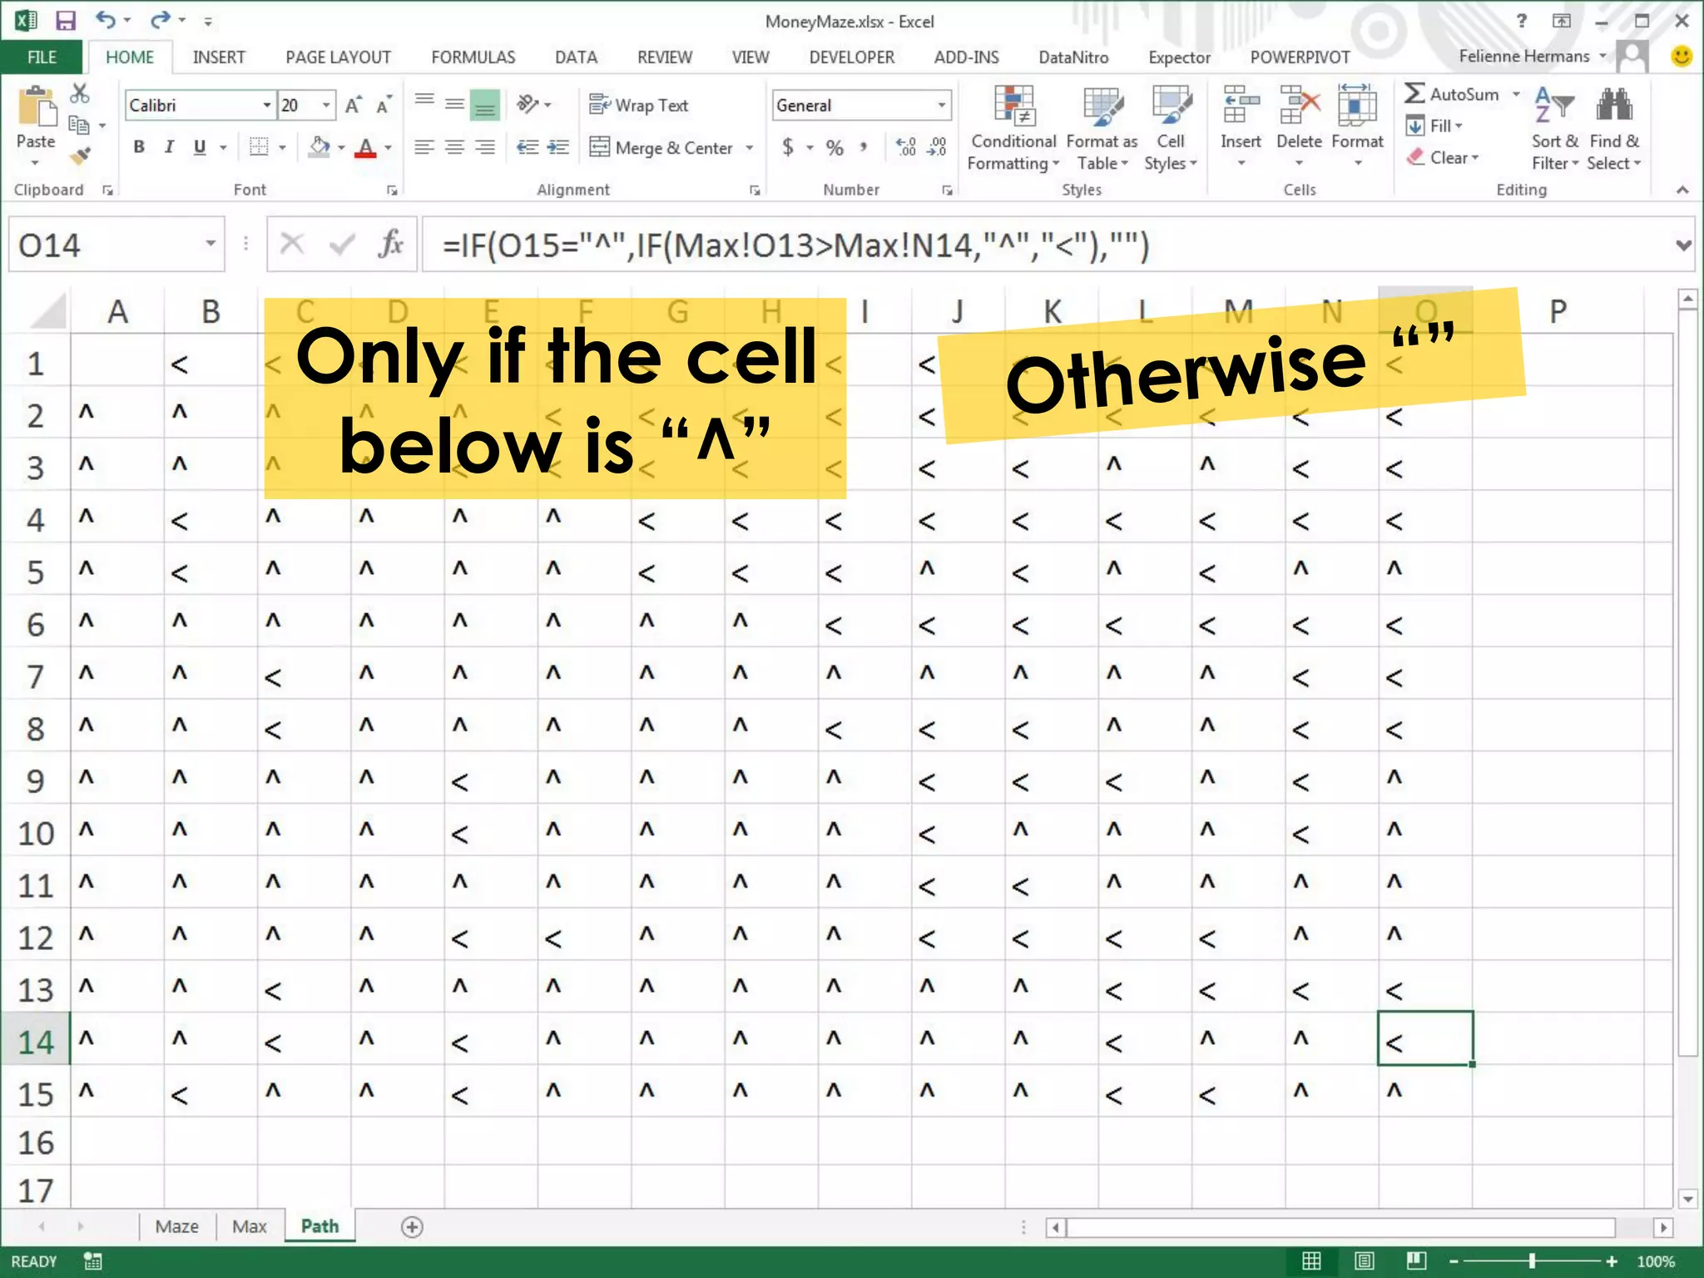Collapse the ribbon with the arrow

pyautogui.click(x=1682, y=190)
